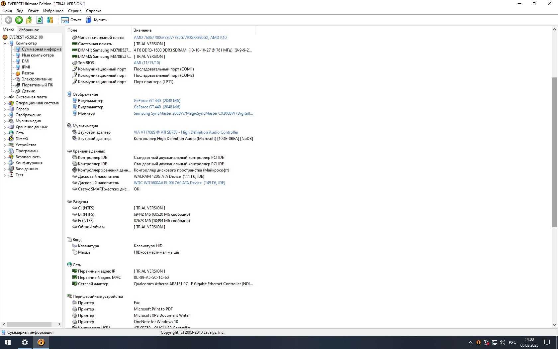This screenshot has height=349, width=558.
Task: Click the Клавиатура keyboard icon
Action: point(75,246)
